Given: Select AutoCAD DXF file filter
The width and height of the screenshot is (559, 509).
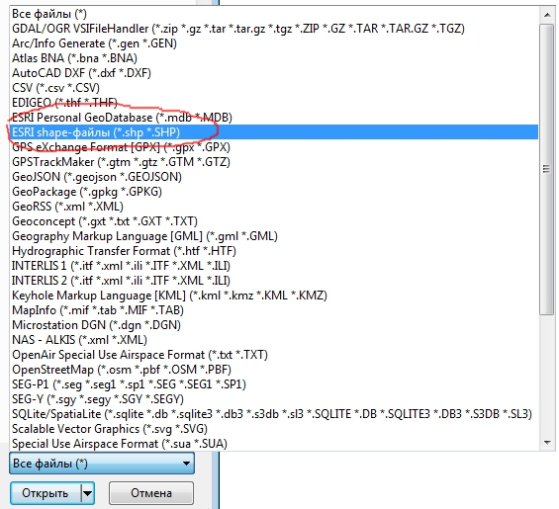Looking at the screenshot, I should tap(274, 73).
